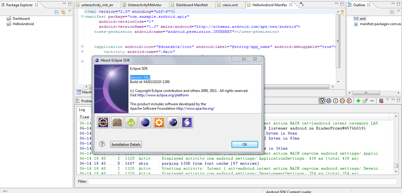Toggle the Verbose (V) log level filter

(x=322, y=101)
